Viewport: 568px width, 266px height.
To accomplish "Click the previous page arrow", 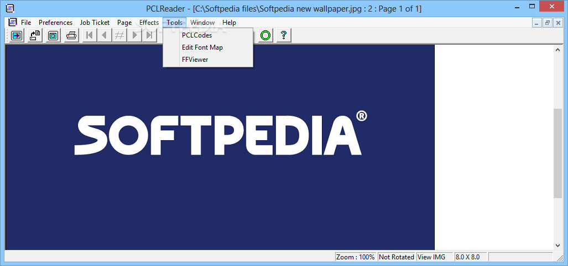I will point(105,35).
